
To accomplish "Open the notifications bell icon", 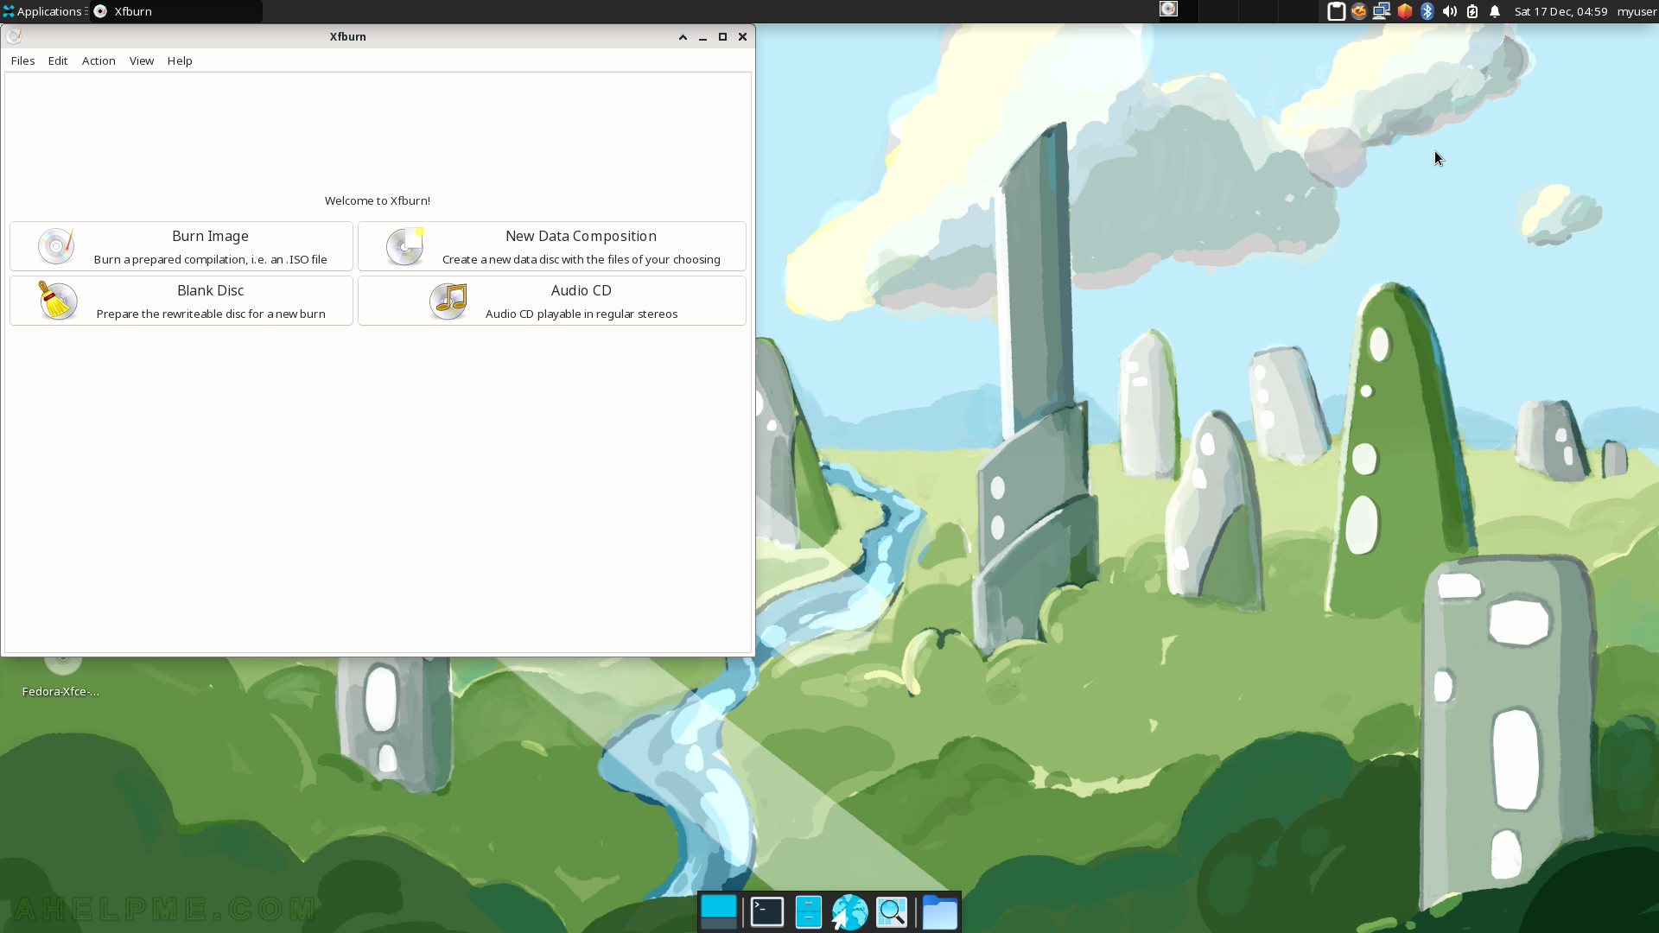I will pos(1495,11).
